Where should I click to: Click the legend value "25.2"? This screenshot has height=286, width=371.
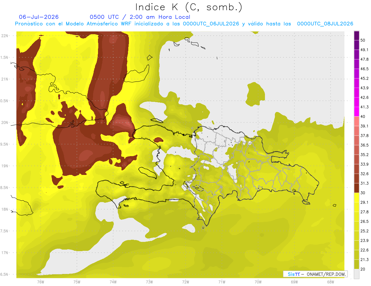pos(365,231)
